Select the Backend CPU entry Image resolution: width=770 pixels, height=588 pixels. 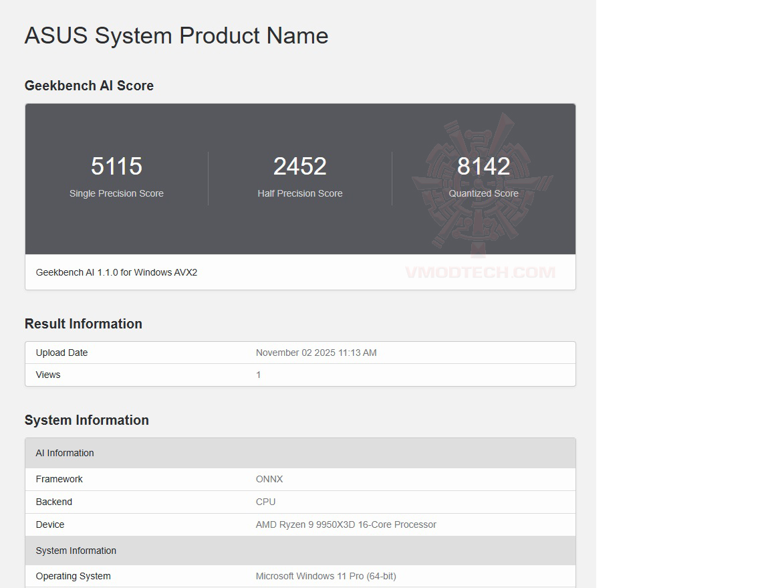click(x=265, y=502)
